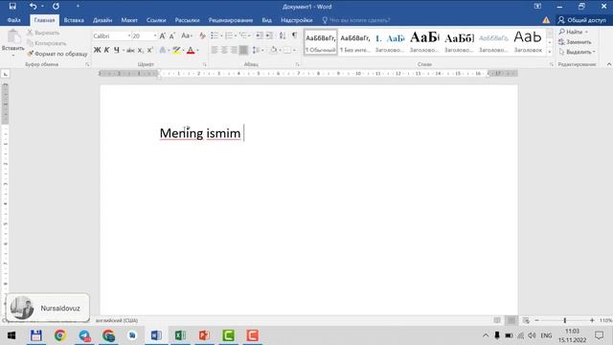Screen dimensions: 613x345
Task: Open bullet list dropdown arrow
Action: (x=221, y=36)
